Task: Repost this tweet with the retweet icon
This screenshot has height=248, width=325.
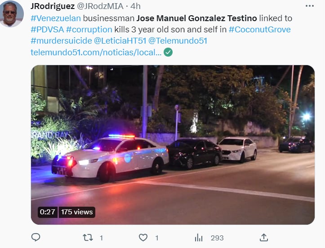Action: coord(88,237)
